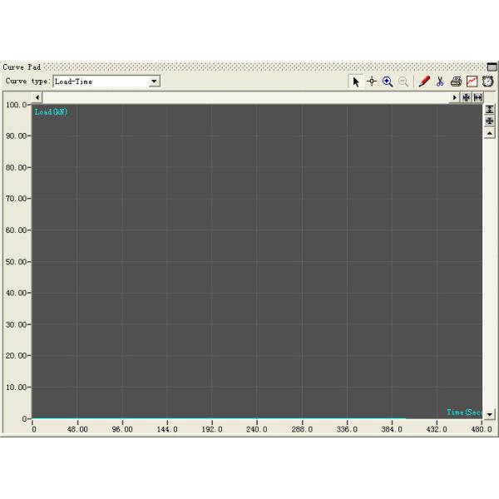Click the alarm clock icon
The width and height of the screenshot is (499, 499).
click(x=487, y=82)
